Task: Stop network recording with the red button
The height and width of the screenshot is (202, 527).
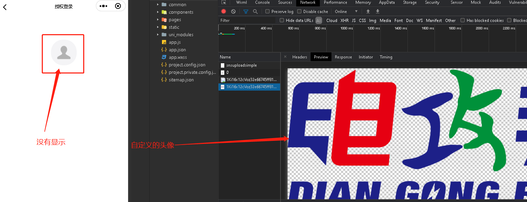Action: coord(224,11)
